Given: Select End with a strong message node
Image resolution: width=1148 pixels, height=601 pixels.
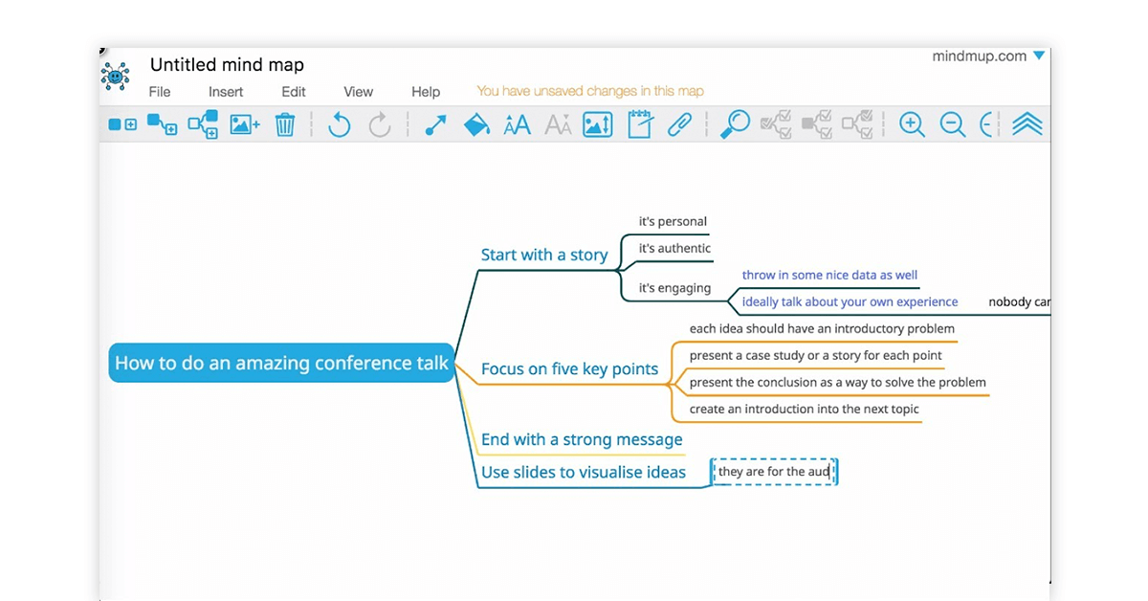Looking at the screenshot, I should pos(582,439).
